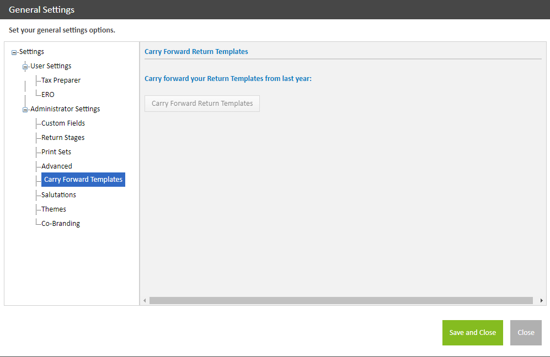Open Return Stages settings

coord(63,138)
